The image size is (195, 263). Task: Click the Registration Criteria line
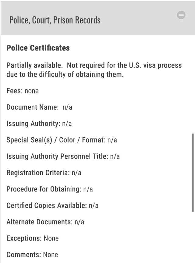(x=44, y=173)
